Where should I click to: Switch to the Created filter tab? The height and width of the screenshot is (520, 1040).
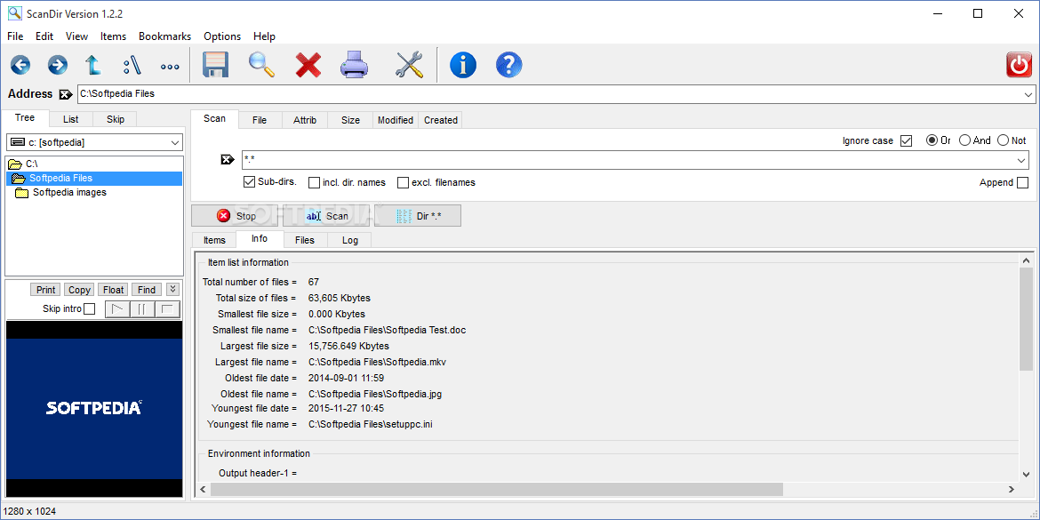pos(440,120)
